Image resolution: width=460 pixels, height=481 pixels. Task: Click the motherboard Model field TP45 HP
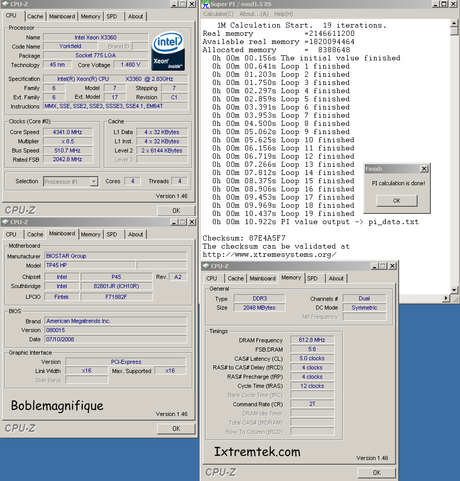pos(90,265)
